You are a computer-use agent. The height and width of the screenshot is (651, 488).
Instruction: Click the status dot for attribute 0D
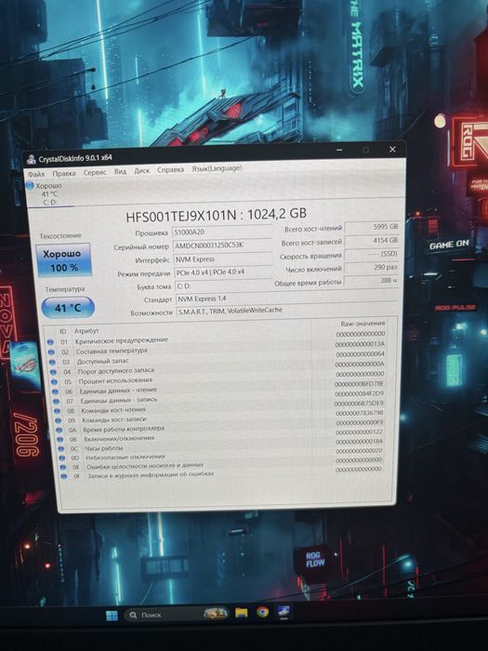(62, 458)
